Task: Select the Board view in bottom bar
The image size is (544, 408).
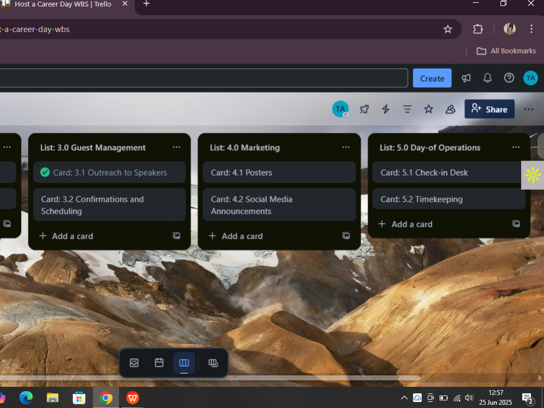Action: 184,363
